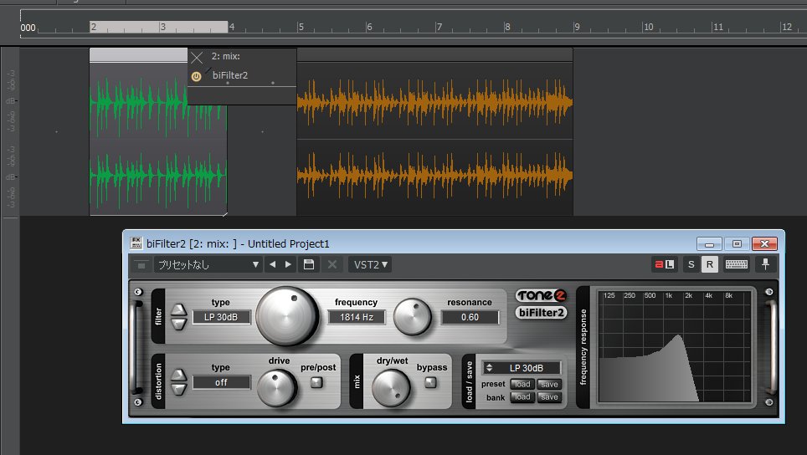Click the loop range bar between measures 2-4
This screenshot has height=455, width=807.
(x=159, y=27)
